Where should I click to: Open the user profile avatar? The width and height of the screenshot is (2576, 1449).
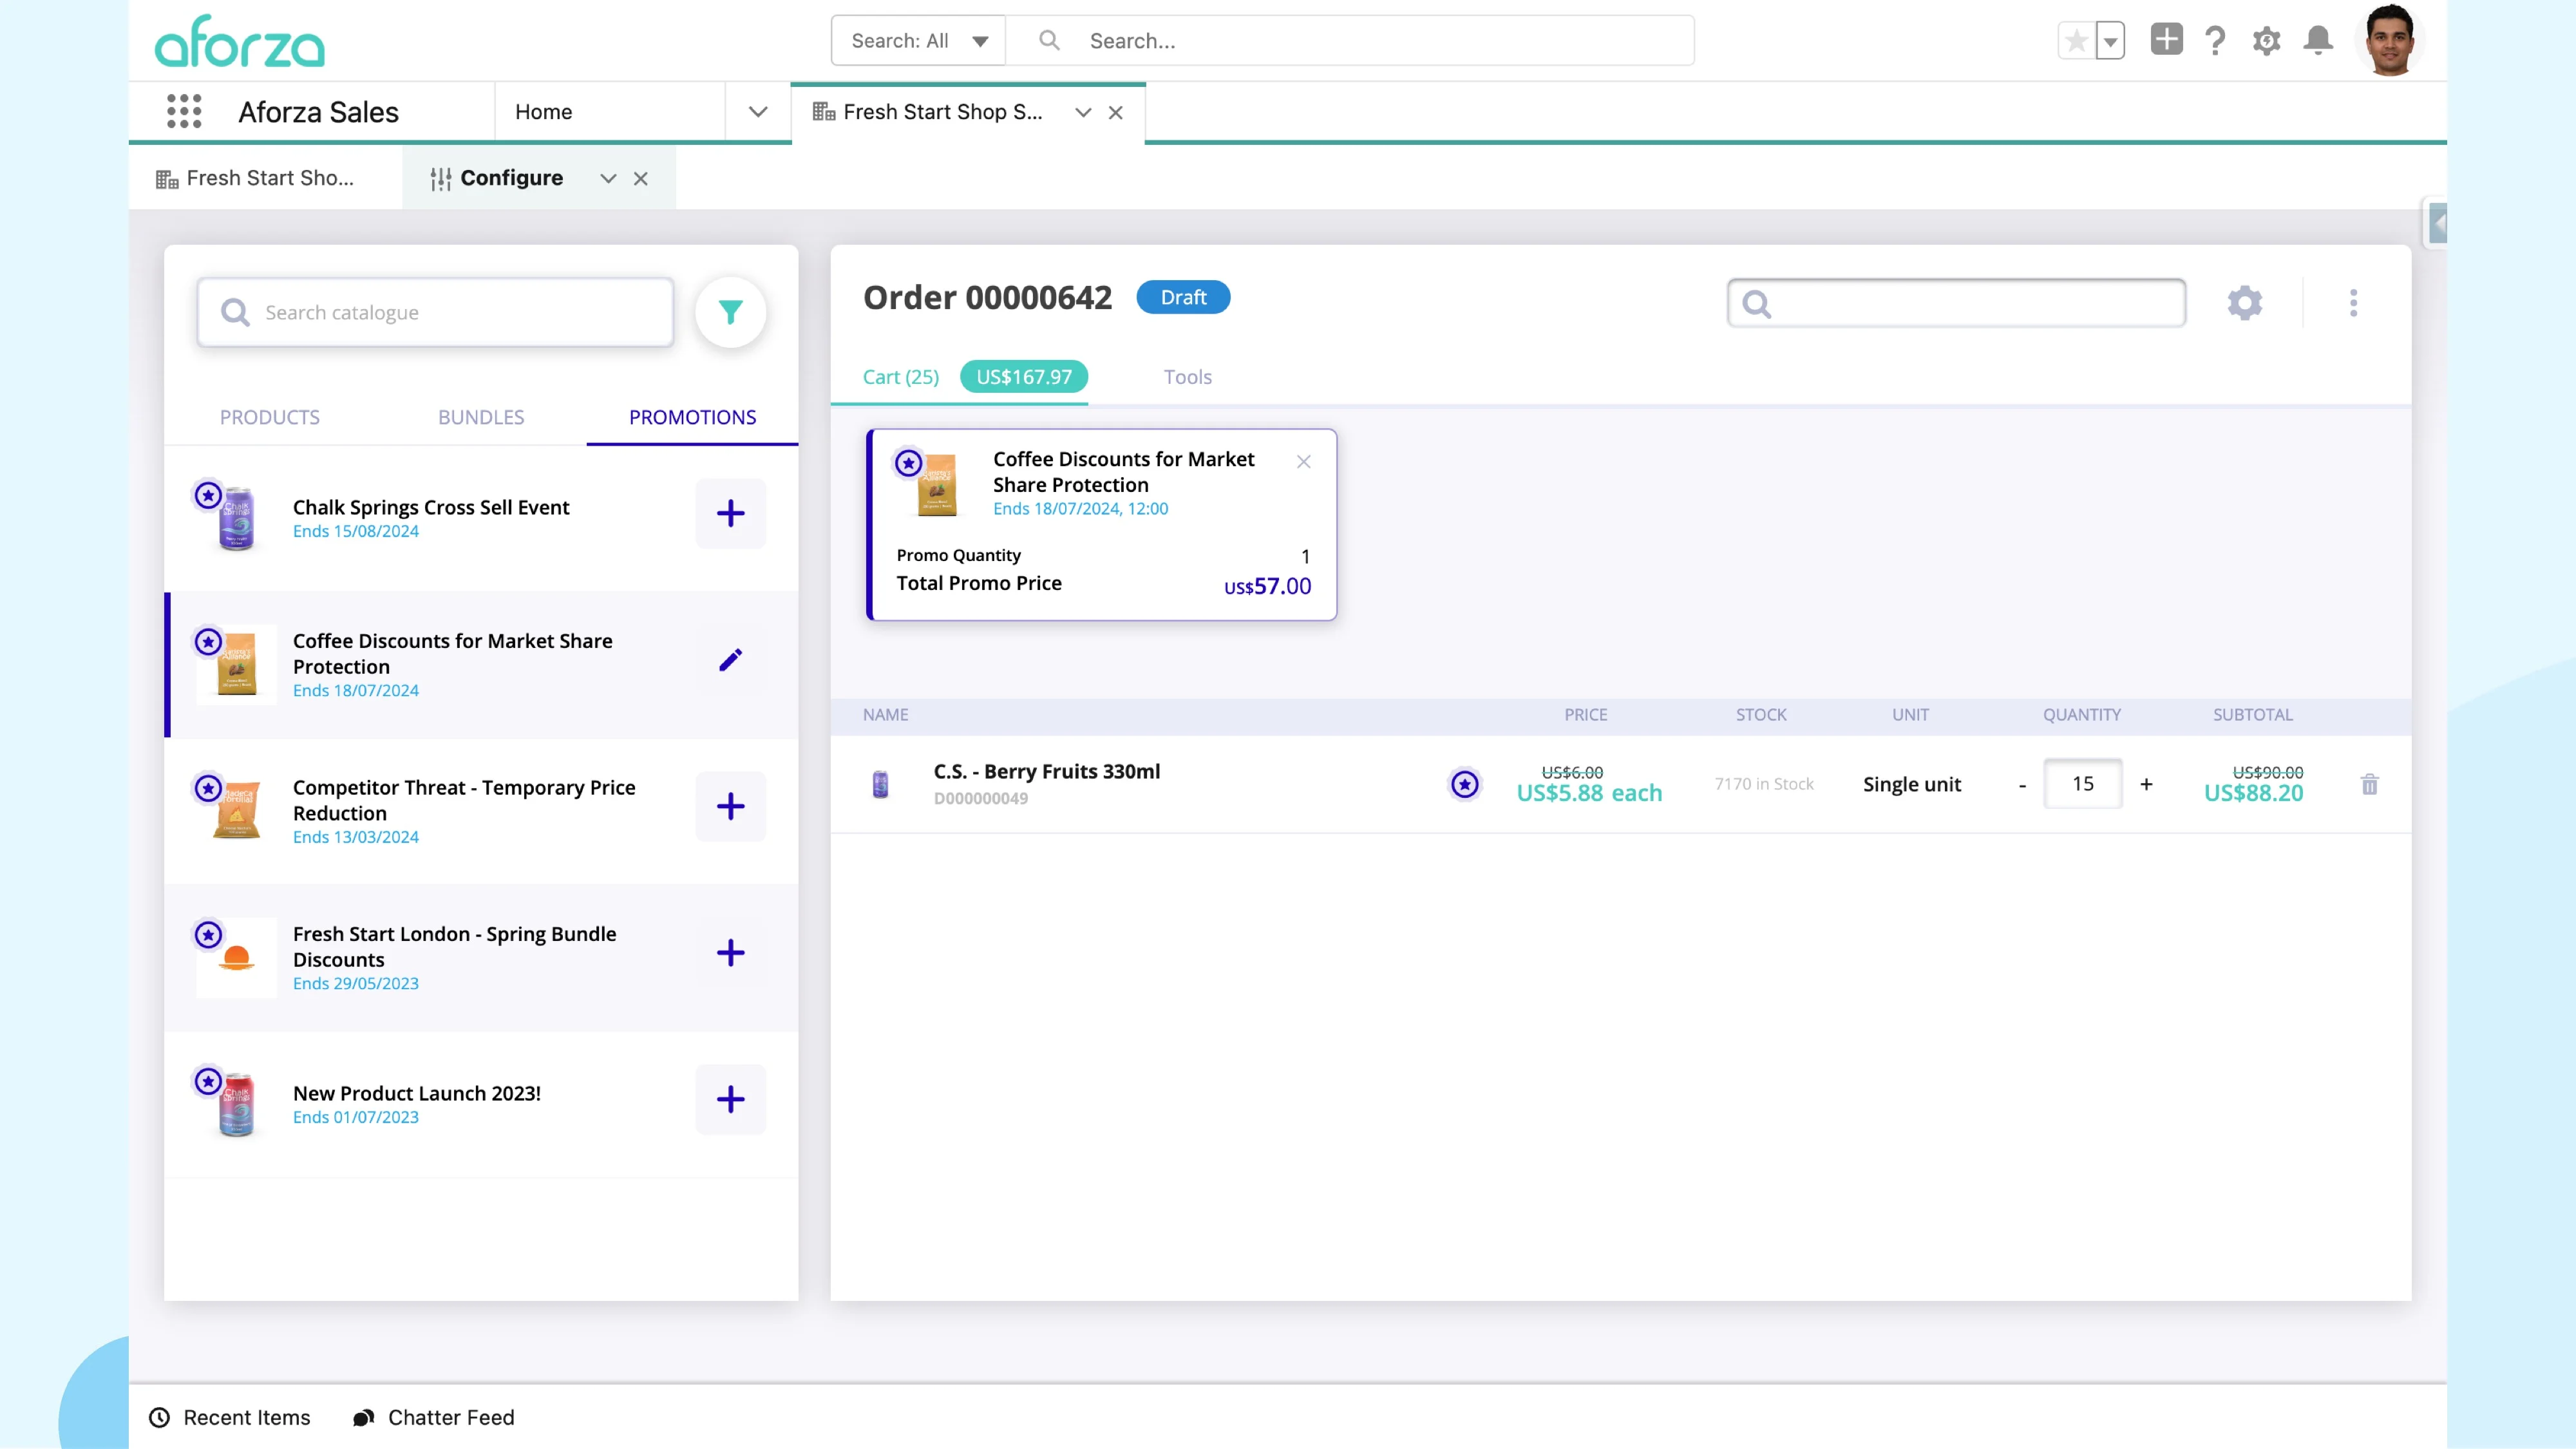point(2390,40)
